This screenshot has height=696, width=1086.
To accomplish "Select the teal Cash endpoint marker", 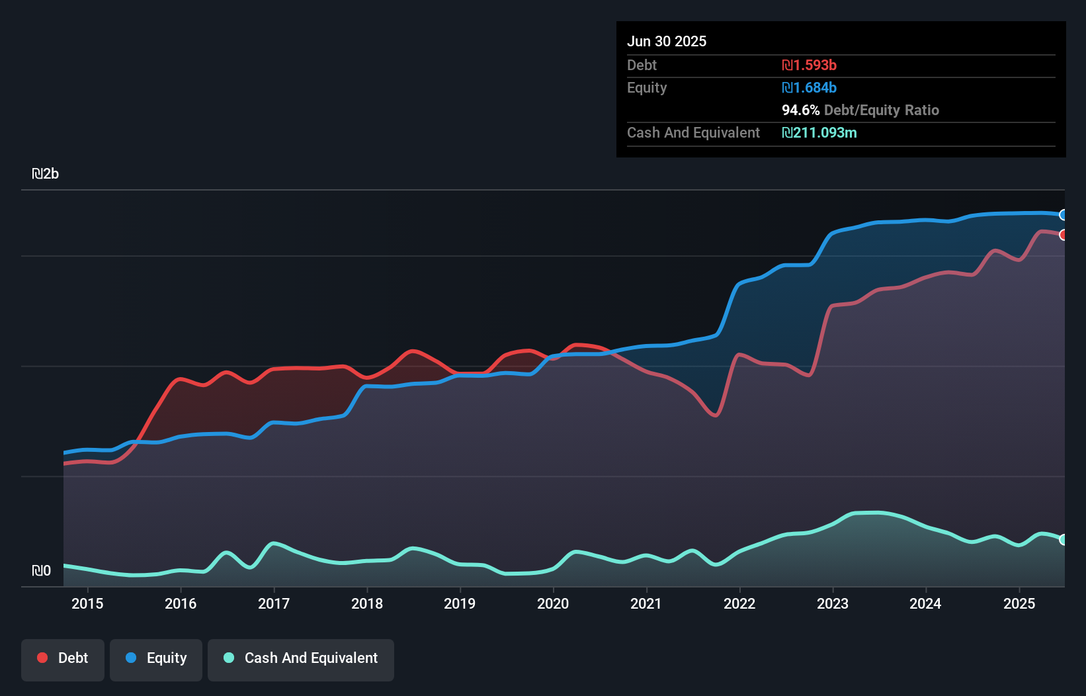I will click(x=1063, y=541).
